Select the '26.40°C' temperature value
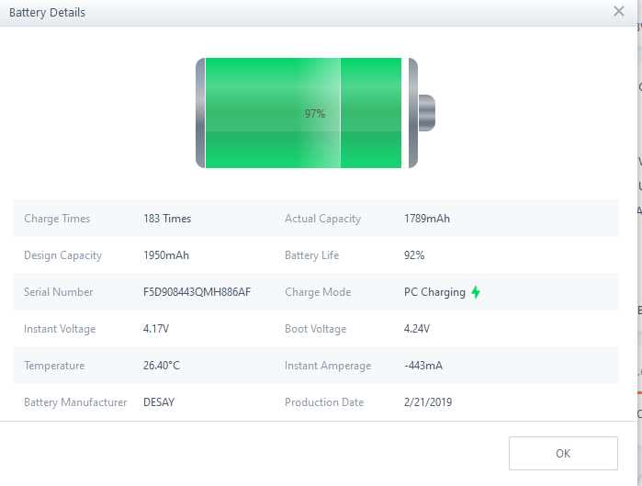The height and width of the screenshot is (486, 642). click(x=162, y=366)
